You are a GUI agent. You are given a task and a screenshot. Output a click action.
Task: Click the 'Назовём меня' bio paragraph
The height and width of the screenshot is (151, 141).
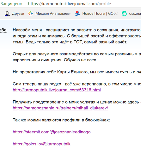point(77,36)
